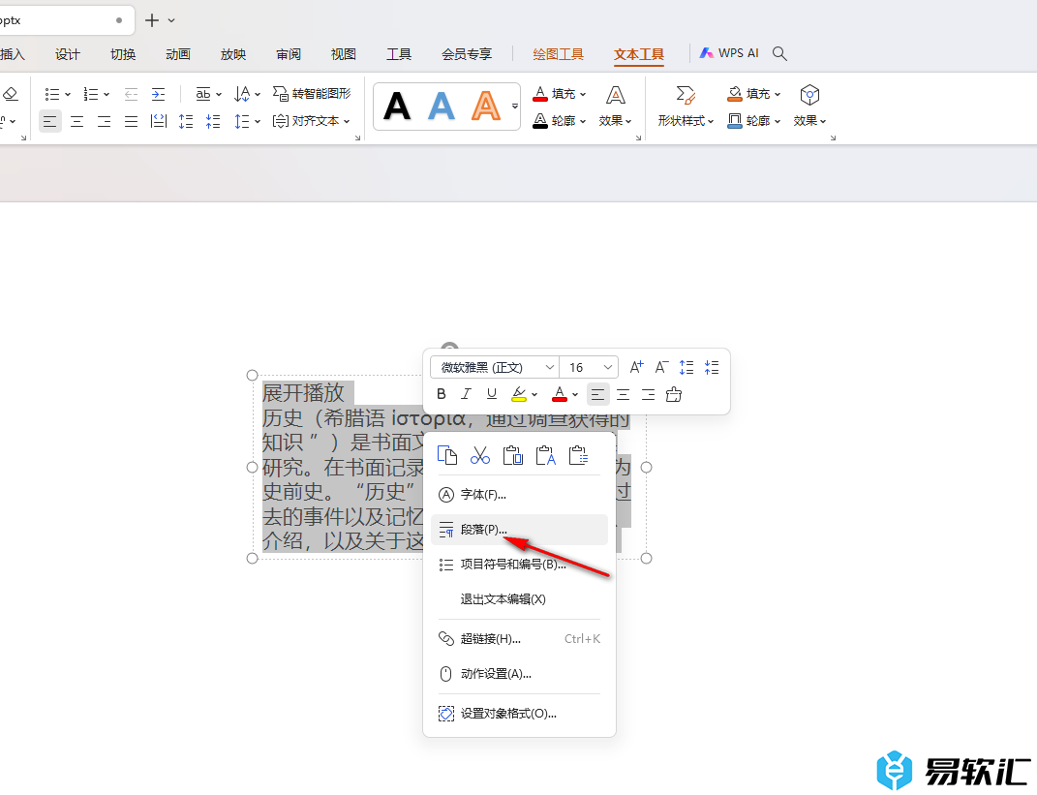Toggle center alignment in the ribbon
Viewport: 1037px width, 795px height.
[77, 121]
